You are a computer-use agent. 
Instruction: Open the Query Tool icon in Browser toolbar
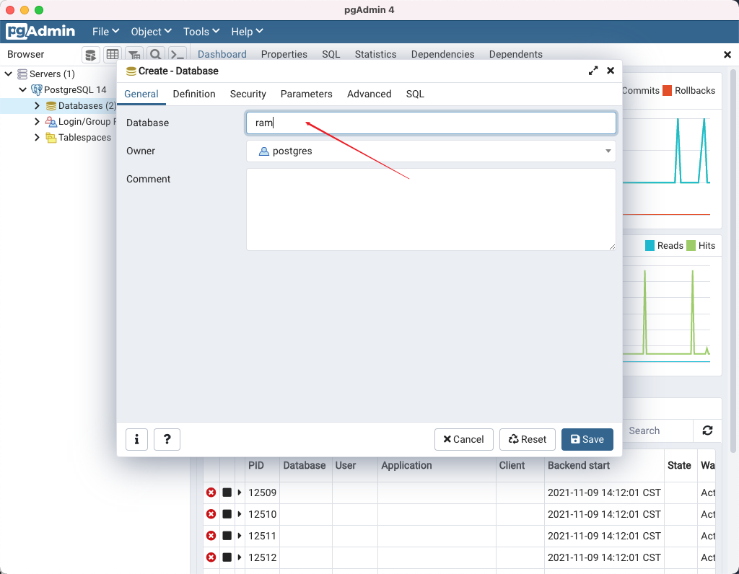(90, 55)
